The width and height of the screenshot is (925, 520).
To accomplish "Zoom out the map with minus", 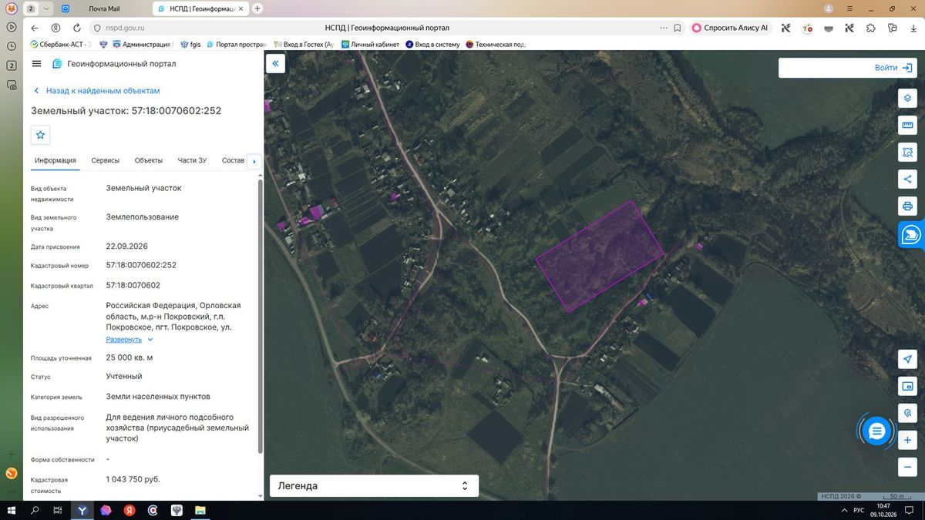I will (907, 467).
